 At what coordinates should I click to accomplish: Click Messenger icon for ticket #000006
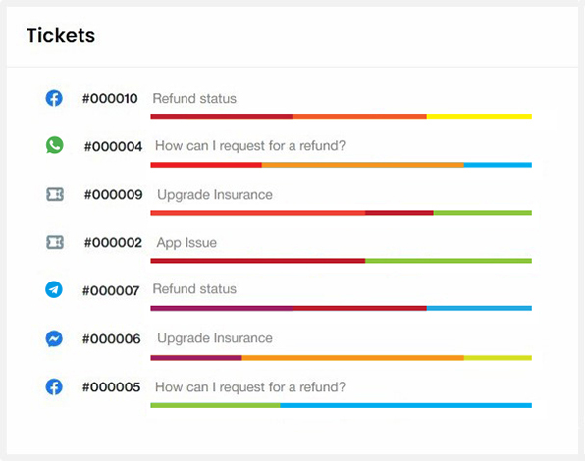click(54, 338)
